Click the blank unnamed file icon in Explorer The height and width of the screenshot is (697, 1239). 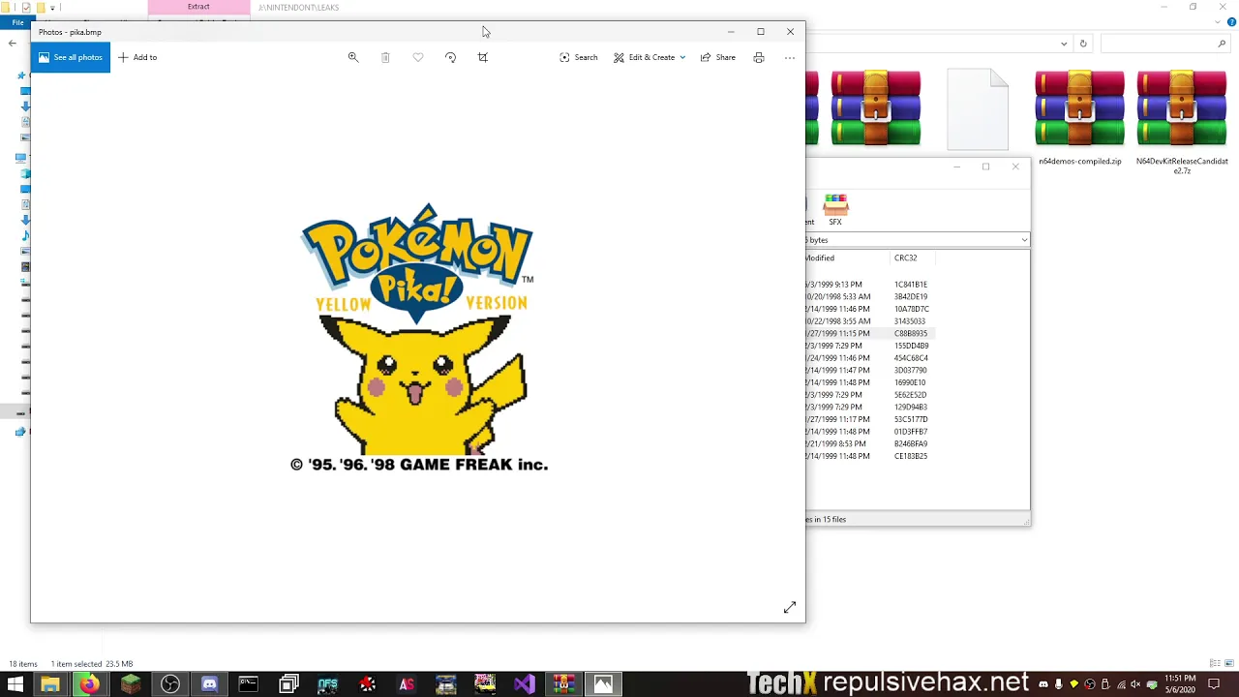point(978,109)
